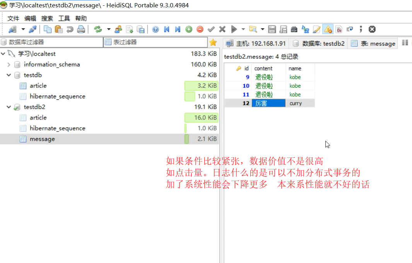Open the blue Help icon

tap(156, 29)
